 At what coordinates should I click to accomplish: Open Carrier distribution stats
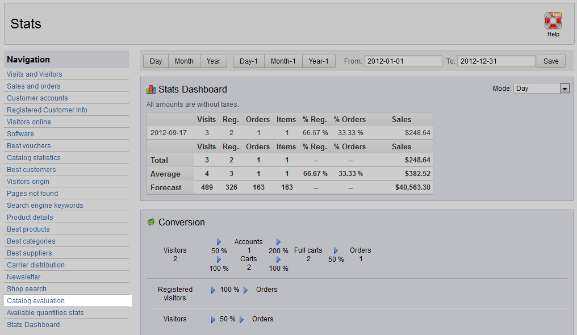coord(36,265)
